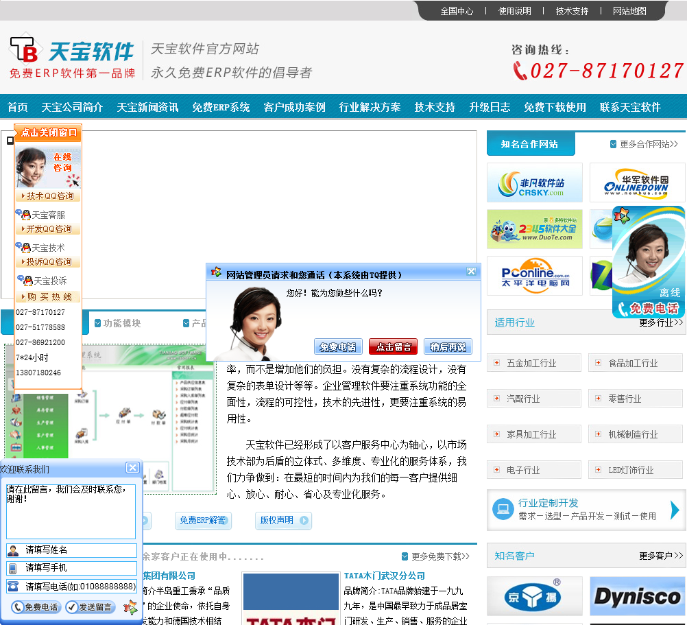687x625 pixels.
Task: Close the TQ chat request dialog
Action: tap(472, 271)
